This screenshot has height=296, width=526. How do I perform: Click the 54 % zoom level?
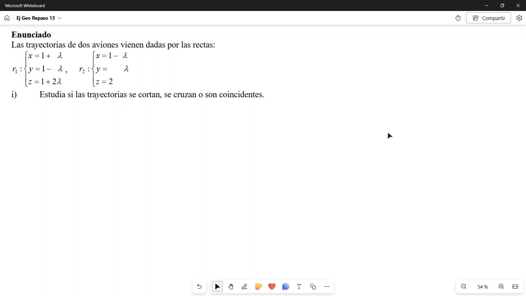pos(482,287)
